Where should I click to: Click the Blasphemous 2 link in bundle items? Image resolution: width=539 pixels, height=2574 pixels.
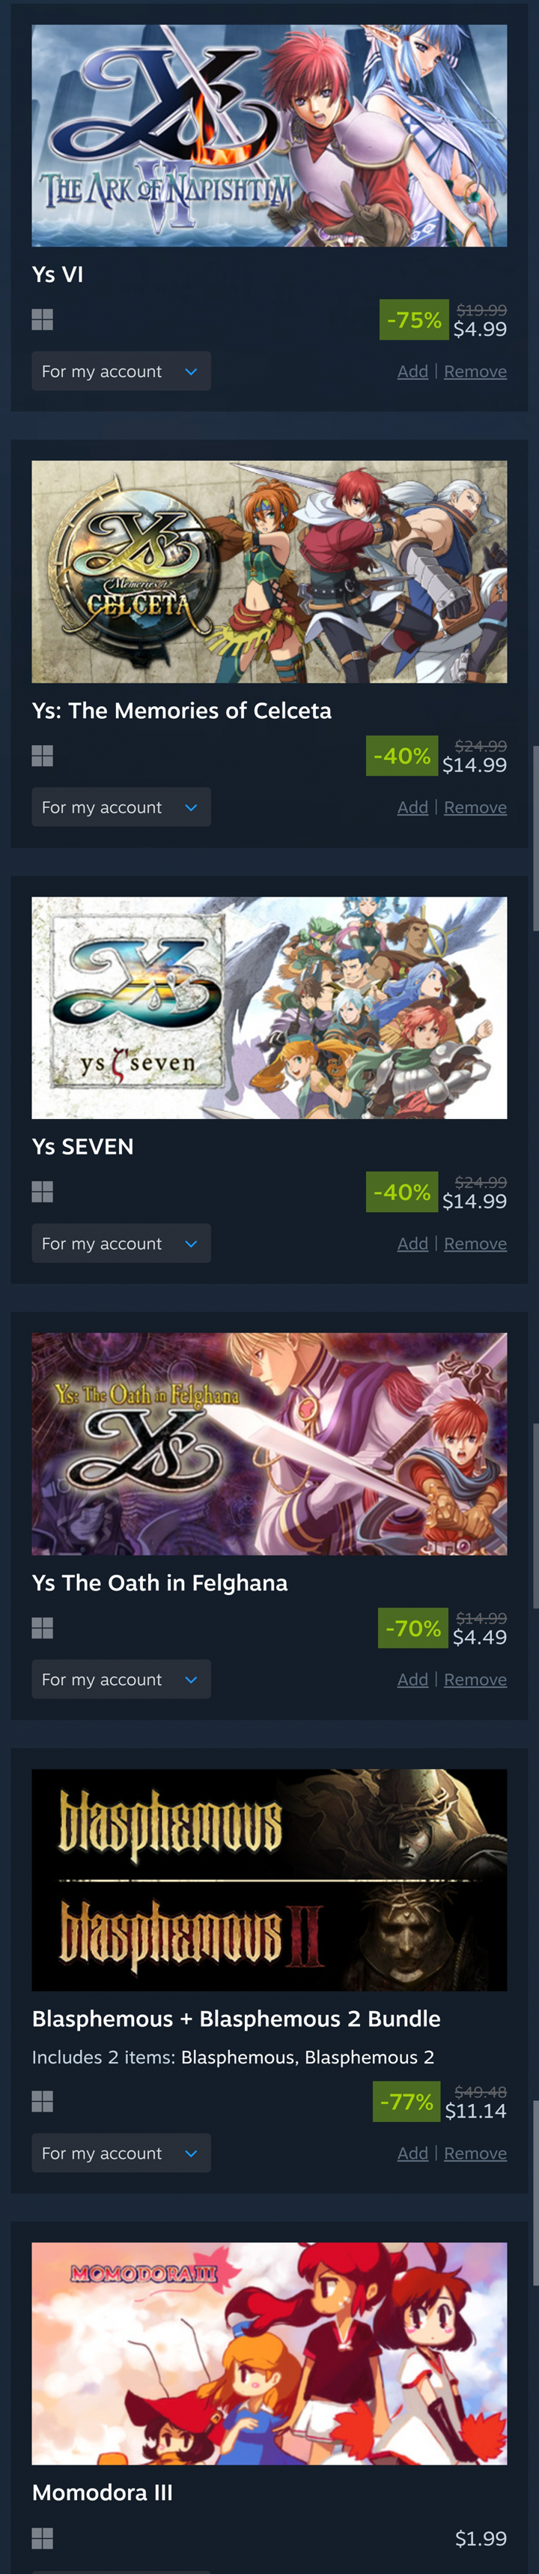(x=369, y=2058)
